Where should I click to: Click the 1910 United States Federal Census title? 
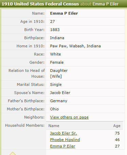pyautogui.click(x=40, y=4)
